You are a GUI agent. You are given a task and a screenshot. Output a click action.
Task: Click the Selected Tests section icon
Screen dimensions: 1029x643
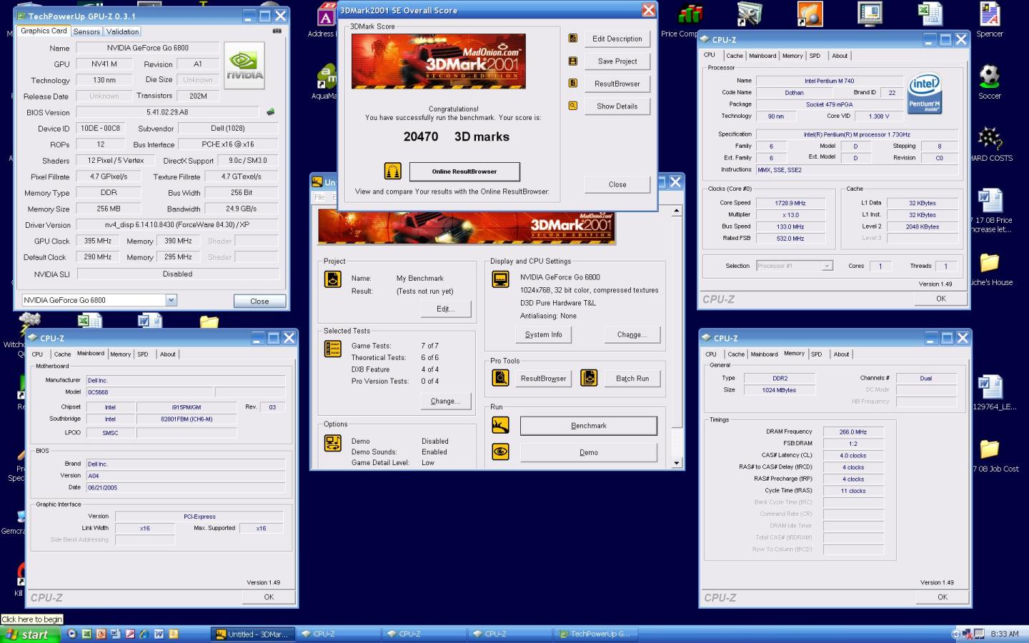tap(333, 349)
